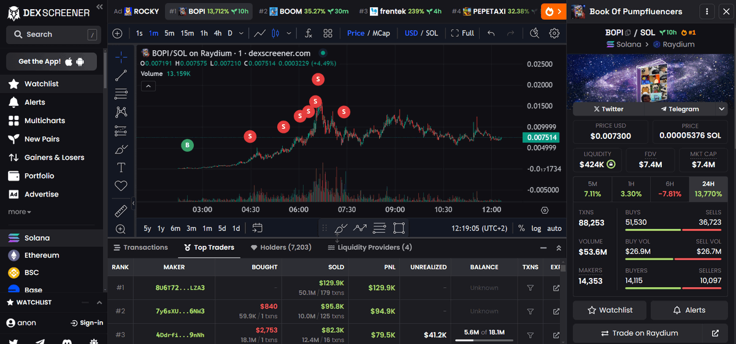The image size is (736, 344).
Task: Click the Get the App button
Action: coord(52,61)
